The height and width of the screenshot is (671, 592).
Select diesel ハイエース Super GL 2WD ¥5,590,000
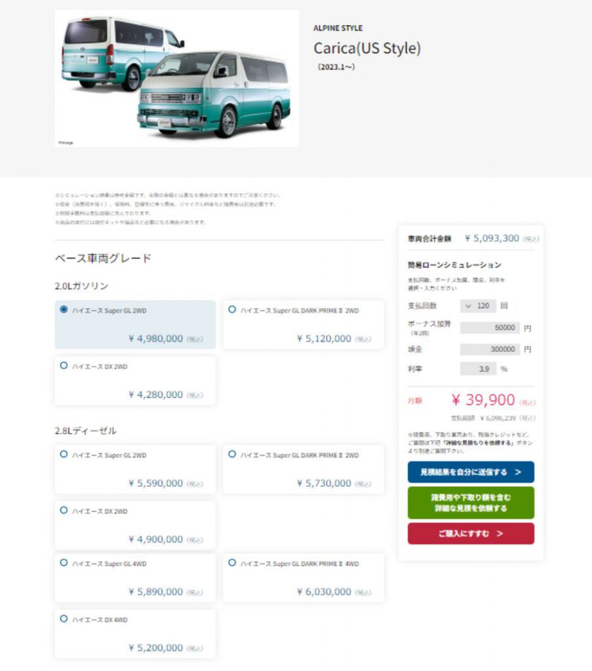(x=135, y=469)
